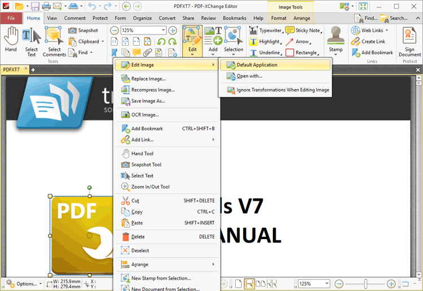
Task: Open the zoom level 125% ribbon dropdown
Action: pos(163,30)
